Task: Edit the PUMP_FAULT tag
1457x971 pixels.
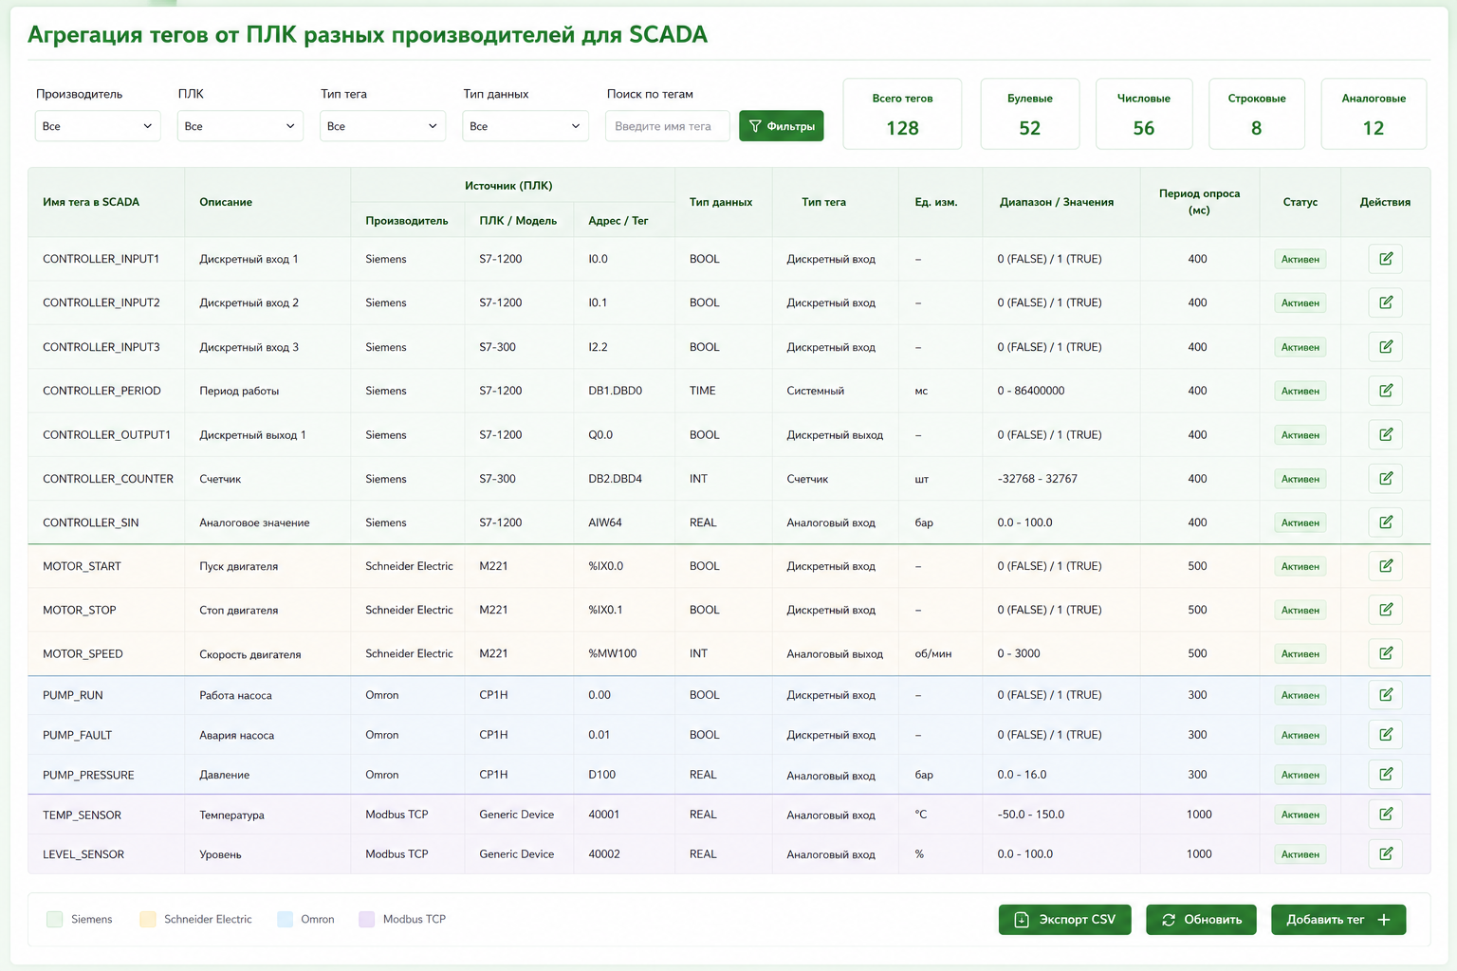Action: click(1385, 735)
